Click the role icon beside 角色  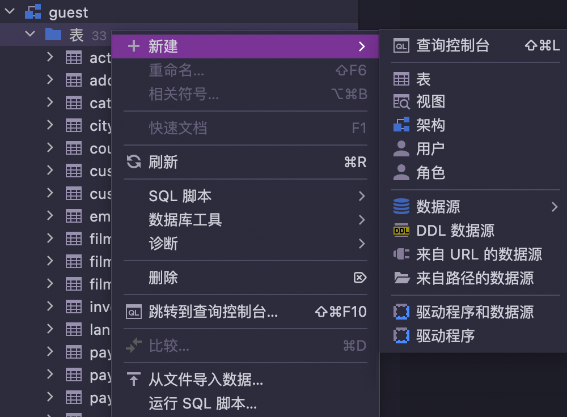pyautogui.click(x=401, y=173)
